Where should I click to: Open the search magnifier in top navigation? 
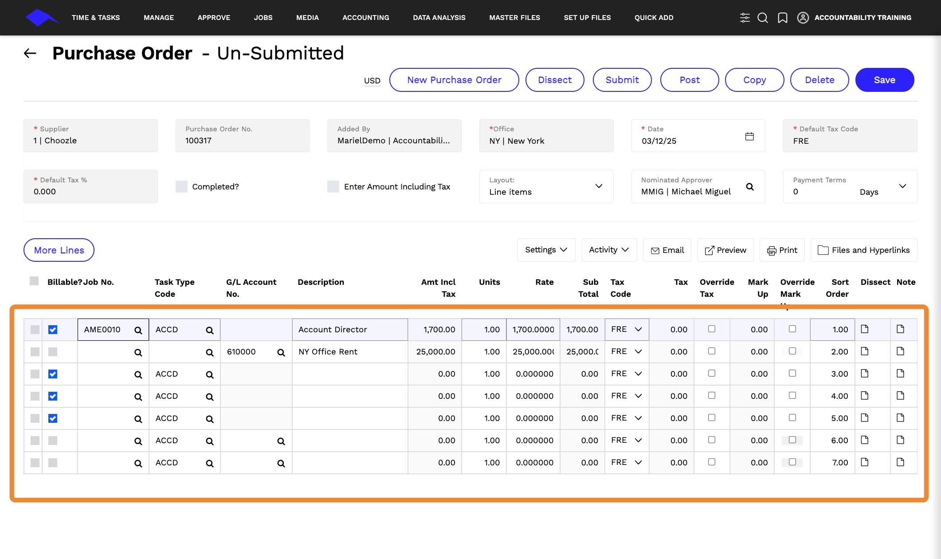coord(763,18)
